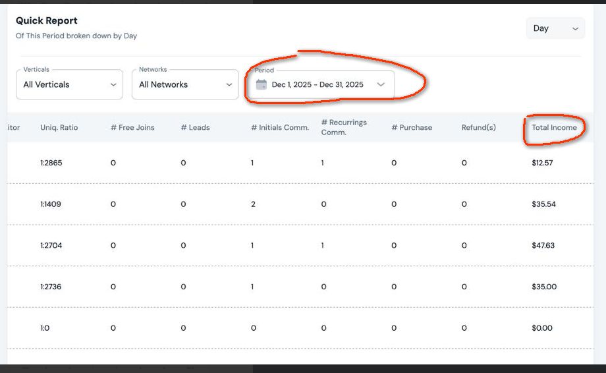
Task: Click the # Purchase column header
Action: [x=412, y=127]
